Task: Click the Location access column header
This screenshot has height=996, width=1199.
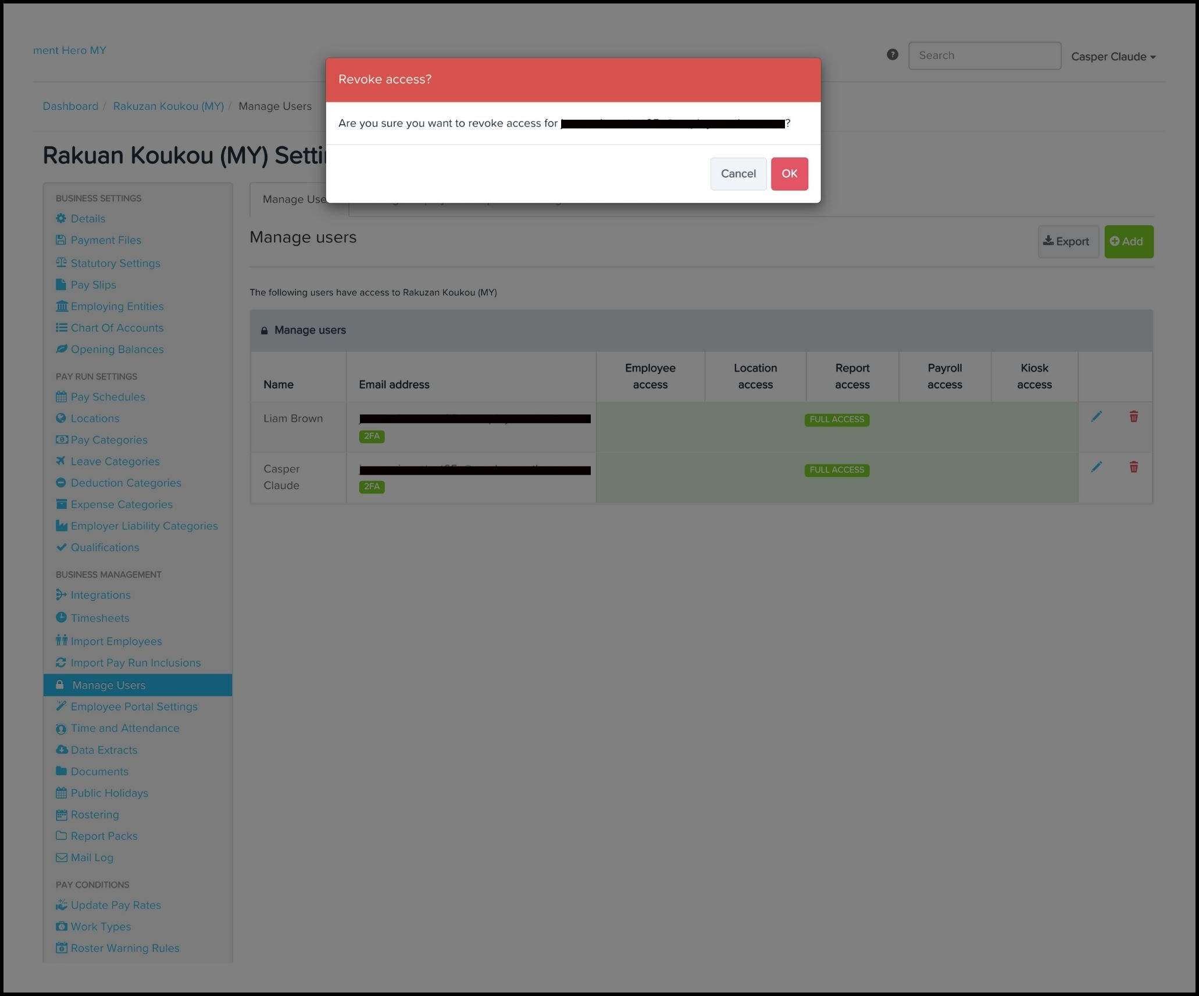Action: (x=755, y=377)
